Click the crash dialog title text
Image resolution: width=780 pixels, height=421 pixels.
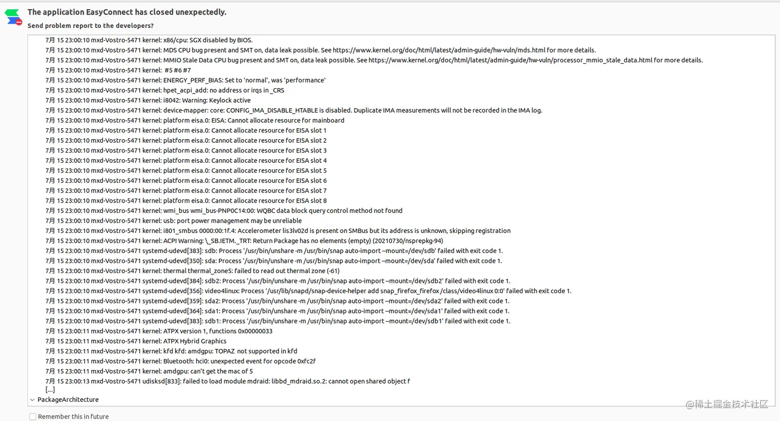pyautogui.click(x=127, y=12)
